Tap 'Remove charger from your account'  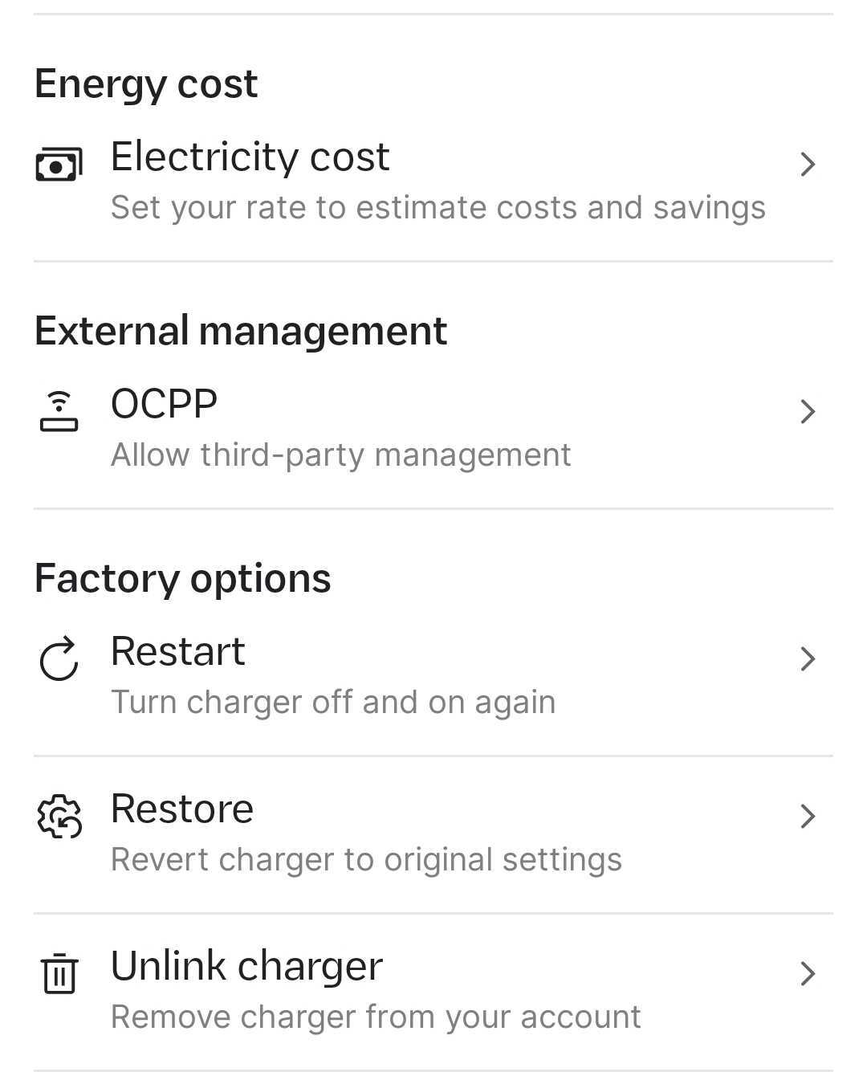pyautogui.click(x=376, y=1017)
